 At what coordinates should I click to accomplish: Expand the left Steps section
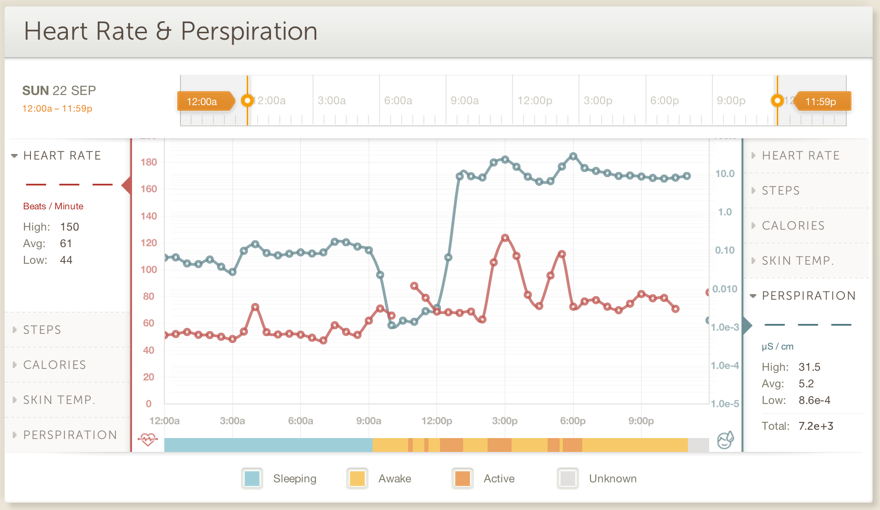pyautogui.click(x=42, y=330)
